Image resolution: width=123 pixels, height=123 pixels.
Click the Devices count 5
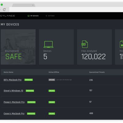[45, 57]
